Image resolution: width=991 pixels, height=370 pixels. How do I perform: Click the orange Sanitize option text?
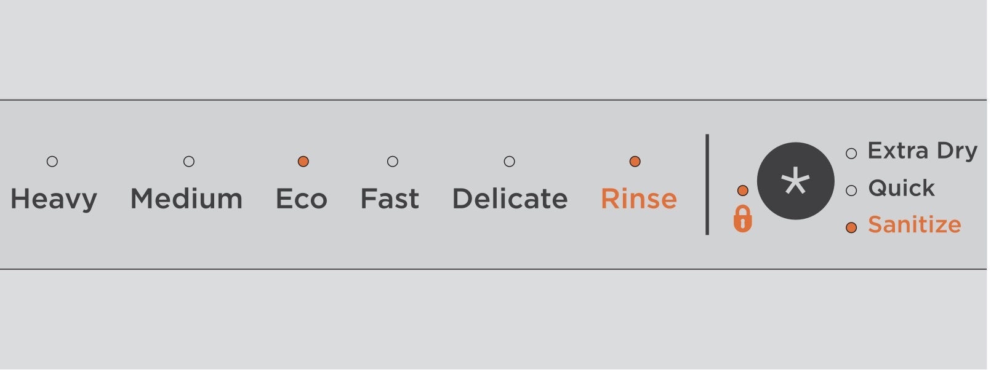click(914, 225)
